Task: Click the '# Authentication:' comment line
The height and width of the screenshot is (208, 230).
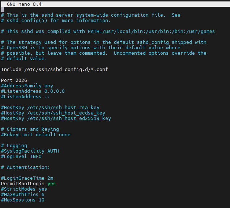Action: 26,167
